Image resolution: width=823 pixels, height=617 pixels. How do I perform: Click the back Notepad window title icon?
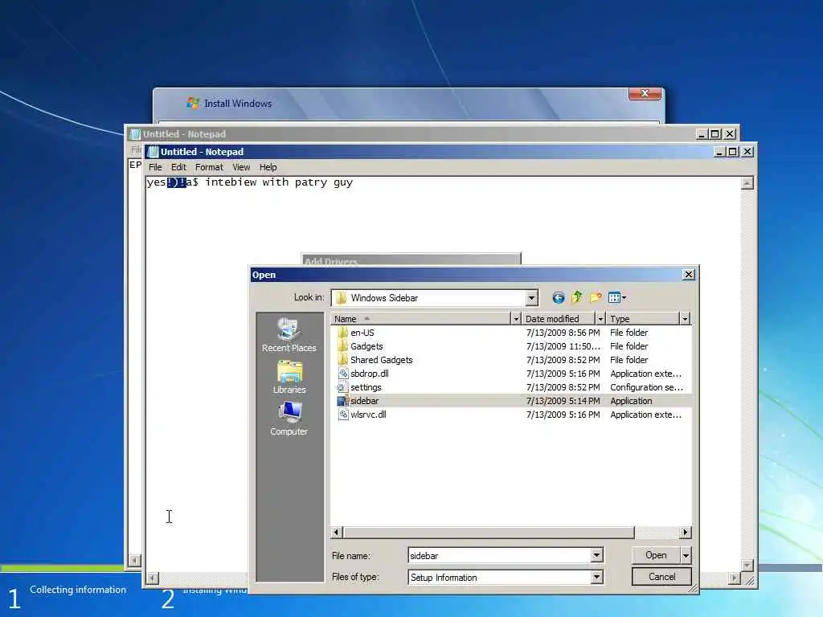[135, 134]
